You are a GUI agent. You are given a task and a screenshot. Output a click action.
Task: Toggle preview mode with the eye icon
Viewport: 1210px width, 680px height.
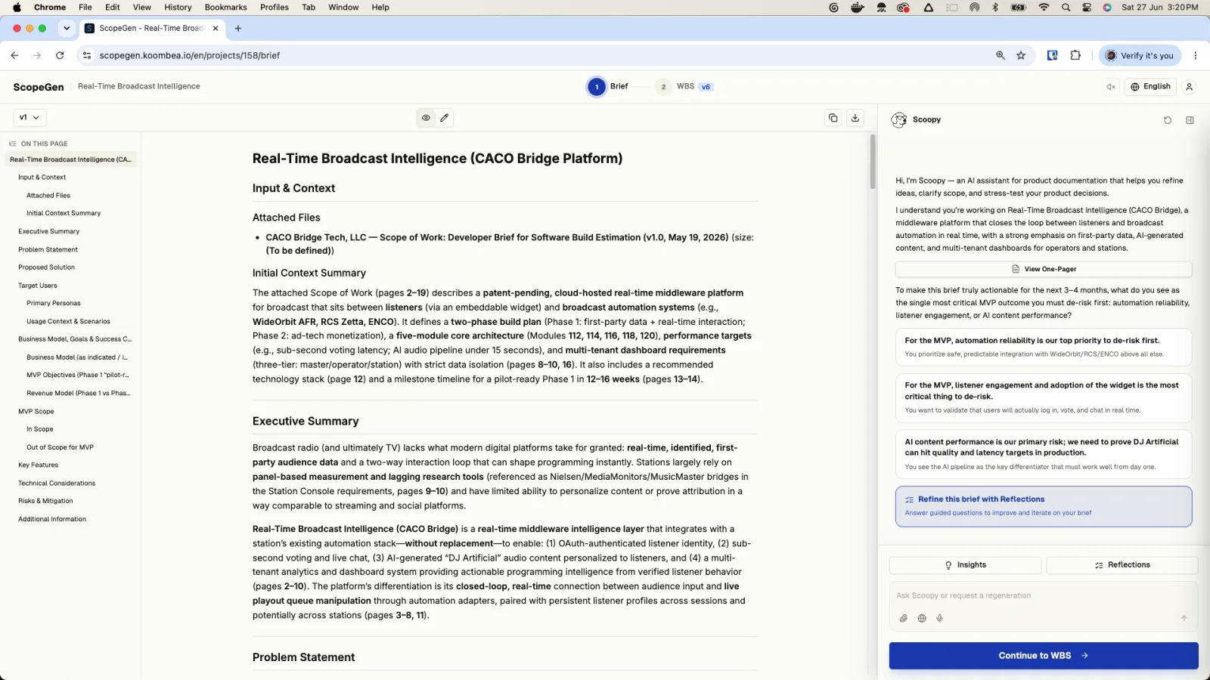click(x=426, y=118)
